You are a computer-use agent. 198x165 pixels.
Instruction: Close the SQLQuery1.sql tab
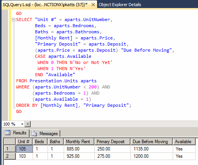(93, 5)
